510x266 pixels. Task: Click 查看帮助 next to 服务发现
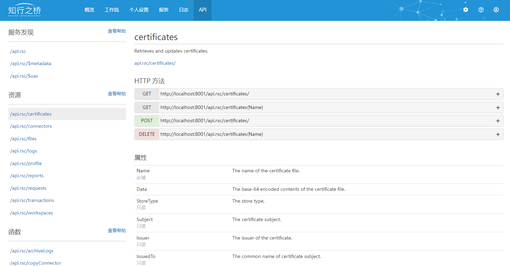pos(117,31)
